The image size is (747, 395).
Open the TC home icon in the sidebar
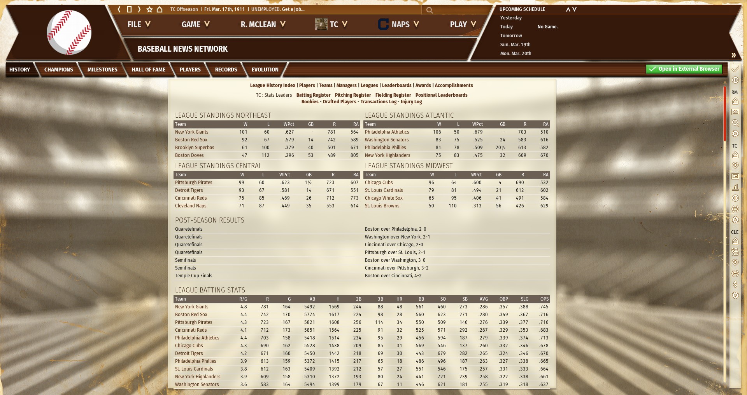coord(735,155)
